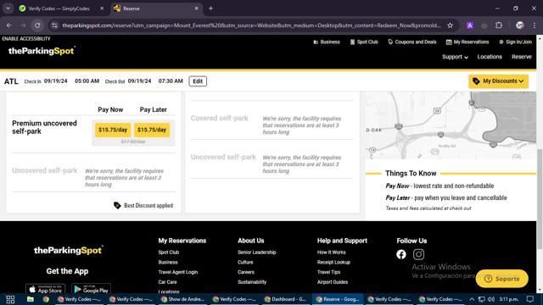Choose Pay Now $15.75/day rate
Viewport: 543px width, 305px height.
coord(113,130)
